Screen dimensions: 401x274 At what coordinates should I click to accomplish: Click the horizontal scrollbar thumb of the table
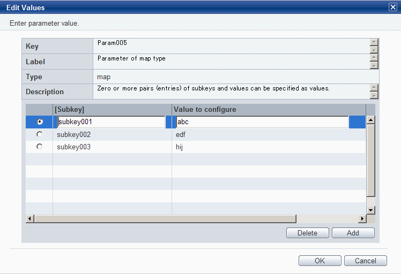point(165,218)
